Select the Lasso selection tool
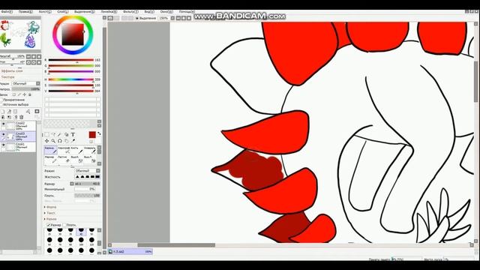Image resolution: width=480 pixels, height=270 pixels. 53,135
